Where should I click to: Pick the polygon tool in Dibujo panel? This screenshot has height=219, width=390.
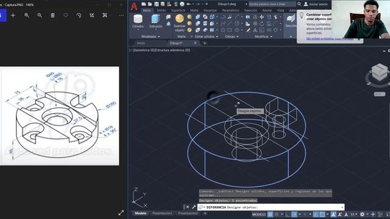click(x=223, y=30)
